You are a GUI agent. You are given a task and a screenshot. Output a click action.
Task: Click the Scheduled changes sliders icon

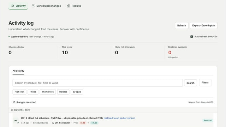tap(33, 6)
